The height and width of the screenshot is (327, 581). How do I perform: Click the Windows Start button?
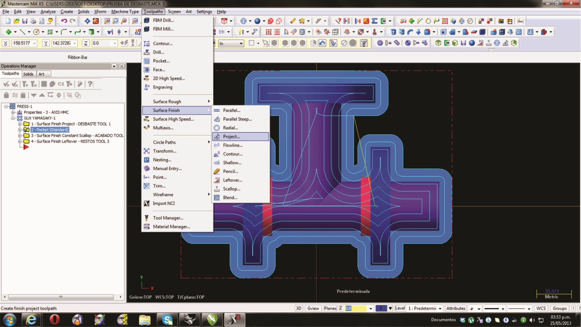coord(9,320)
